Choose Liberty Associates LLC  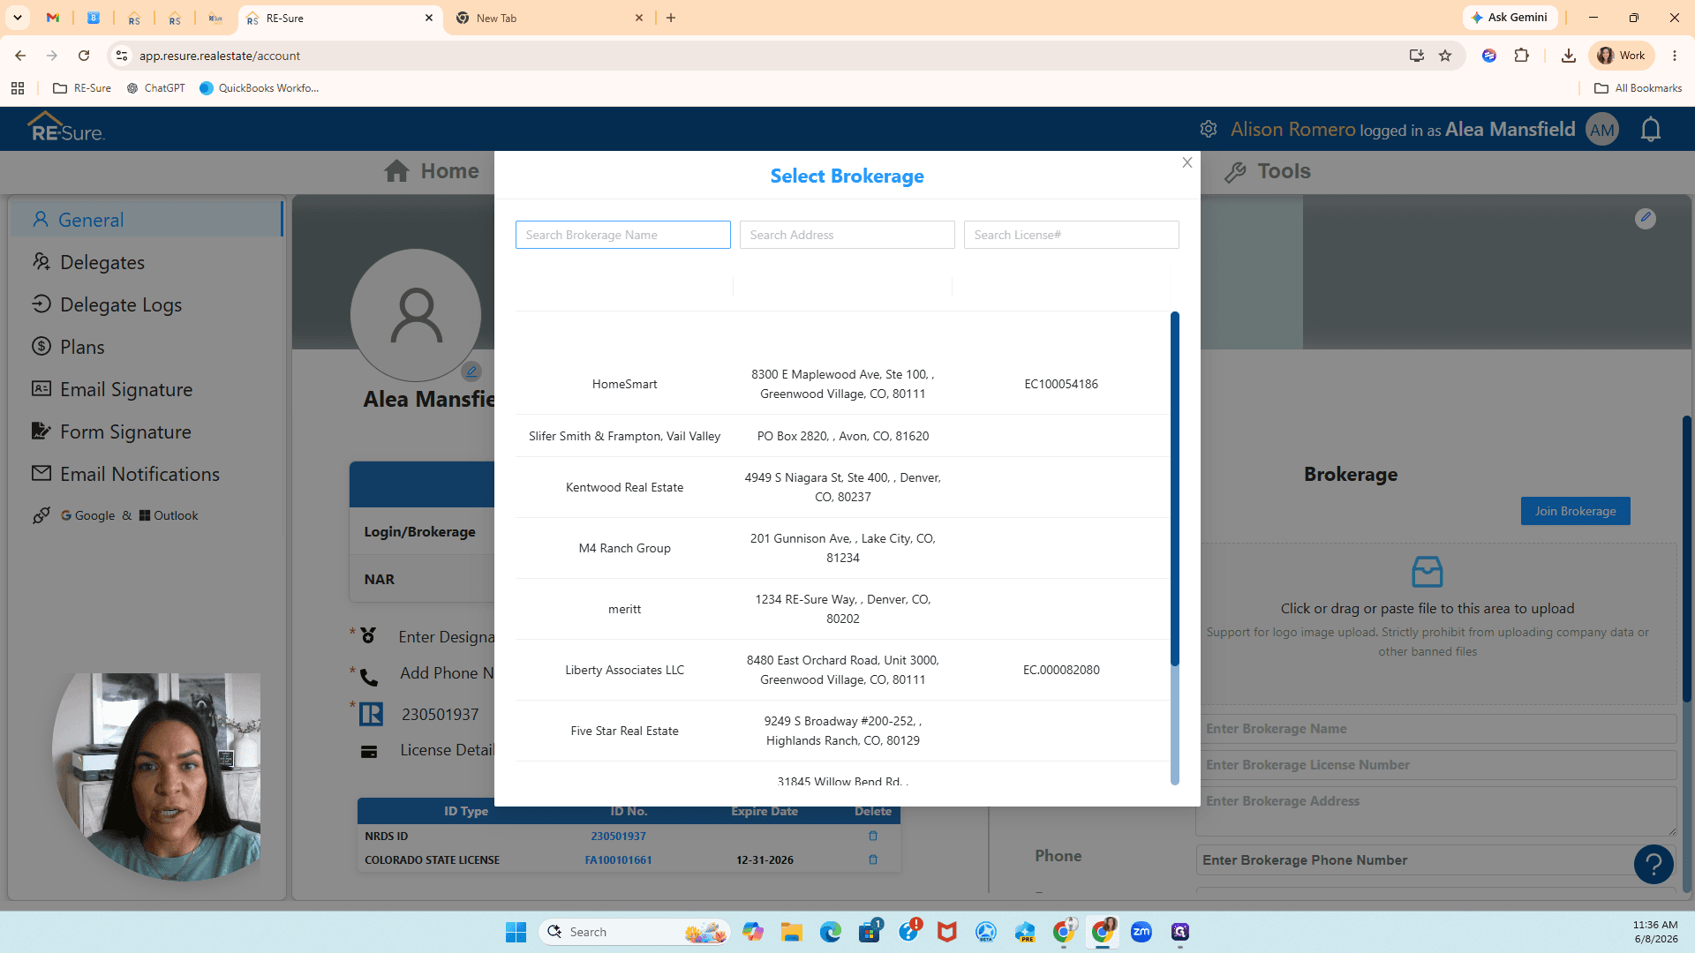(843, 670)
